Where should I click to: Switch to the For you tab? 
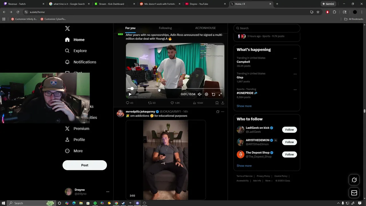click(x=130, y=28)
